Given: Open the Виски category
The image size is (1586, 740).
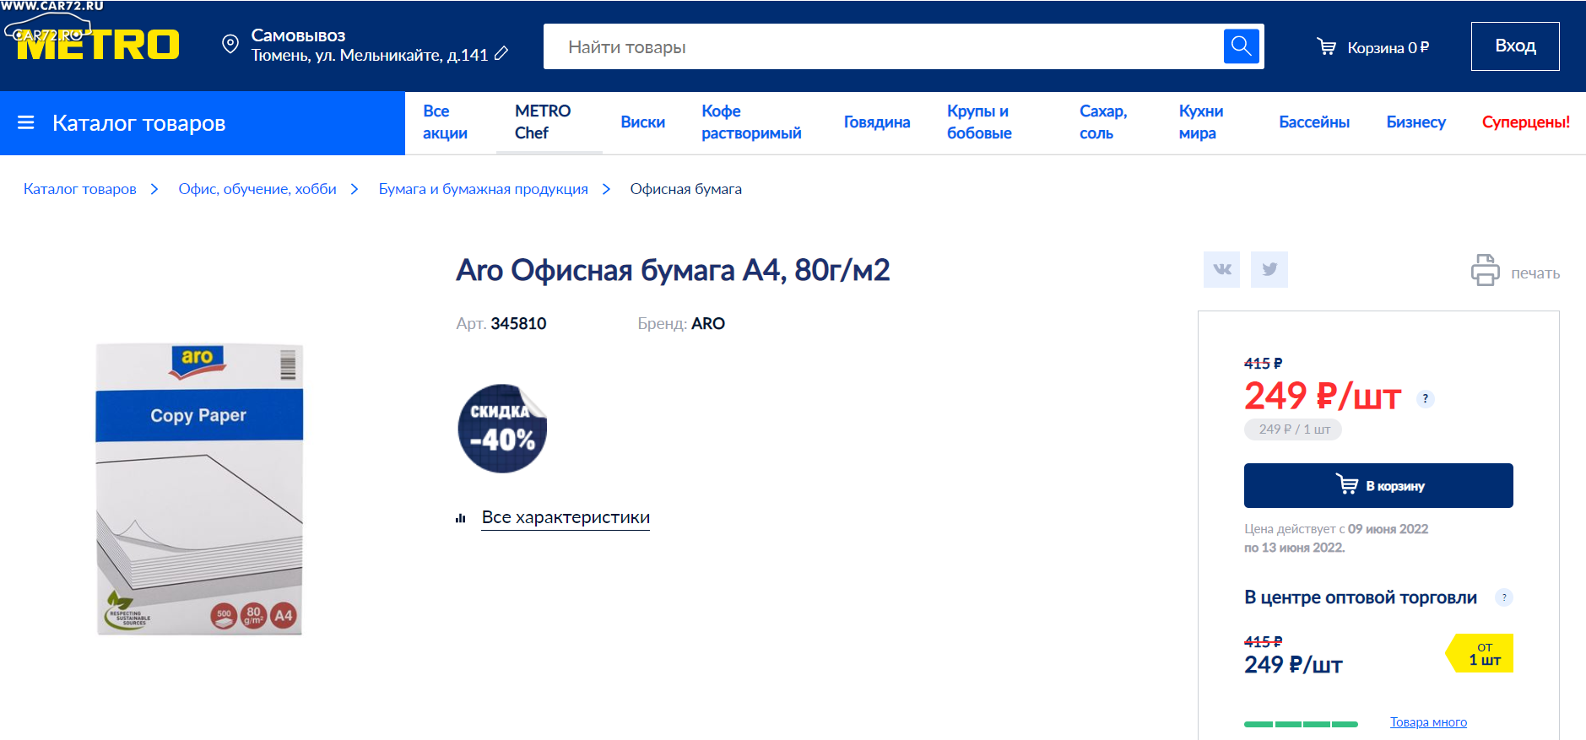Looking at the screenshot, I should [x=642, y=122].
